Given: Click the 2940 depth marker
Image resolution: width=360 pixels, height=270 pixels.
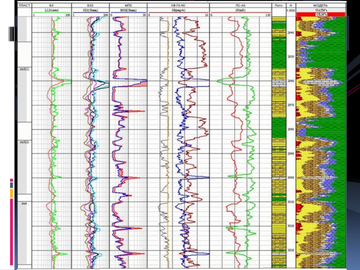Looking at the screenshot, I should [291, 33].
